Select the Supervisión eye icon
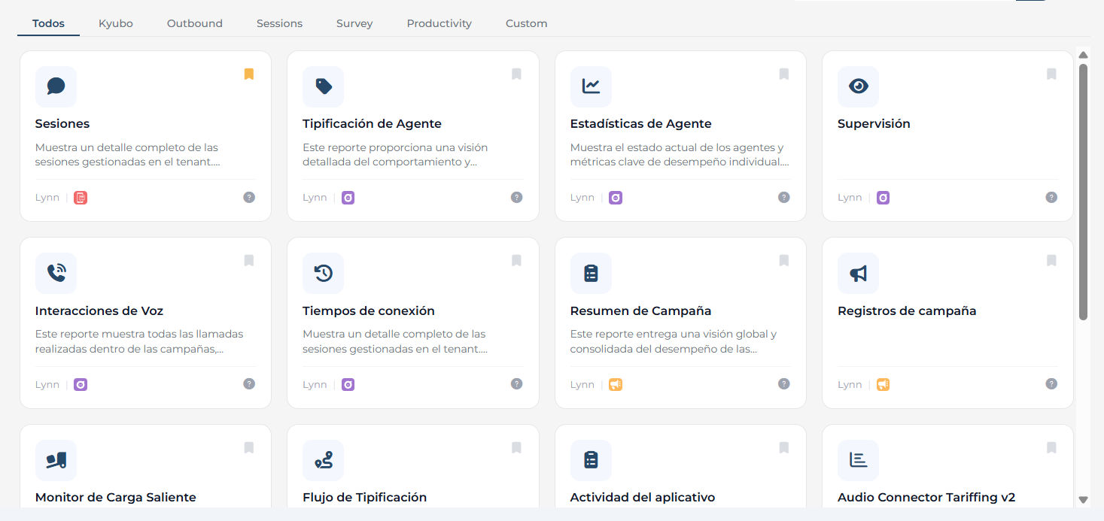 click(x=858, y=86)
